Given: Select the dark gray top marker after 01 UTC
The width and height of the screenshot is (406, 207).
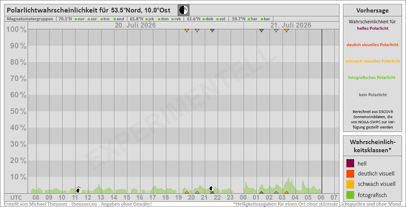Looking at the screenshot, I should pyautogui.click(x=261, y=30).
